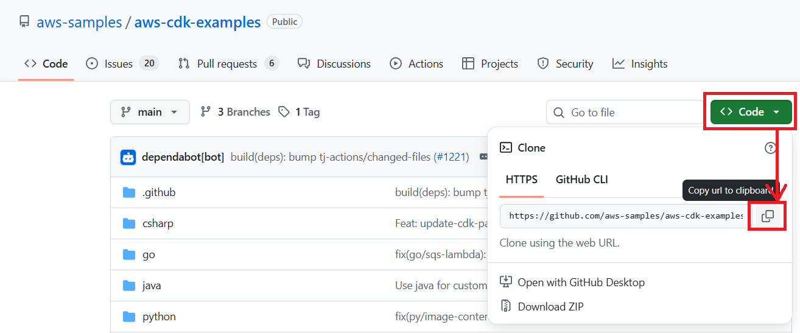800x333 pixels.
Task: Click the HTTPS clone URL text box
Action: [625, 216]
